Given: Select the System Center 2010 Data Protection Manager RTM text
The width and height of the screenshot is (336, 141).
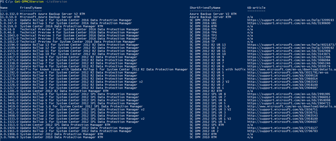Looking at the screenshot, I should [61, 137].
